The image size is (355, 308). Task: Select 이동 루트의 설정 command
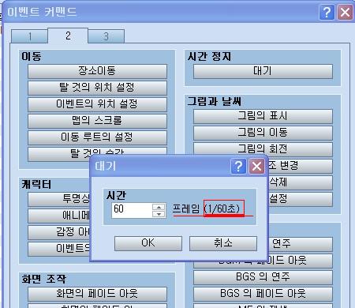pyautogui.click(x=97, y=137)
